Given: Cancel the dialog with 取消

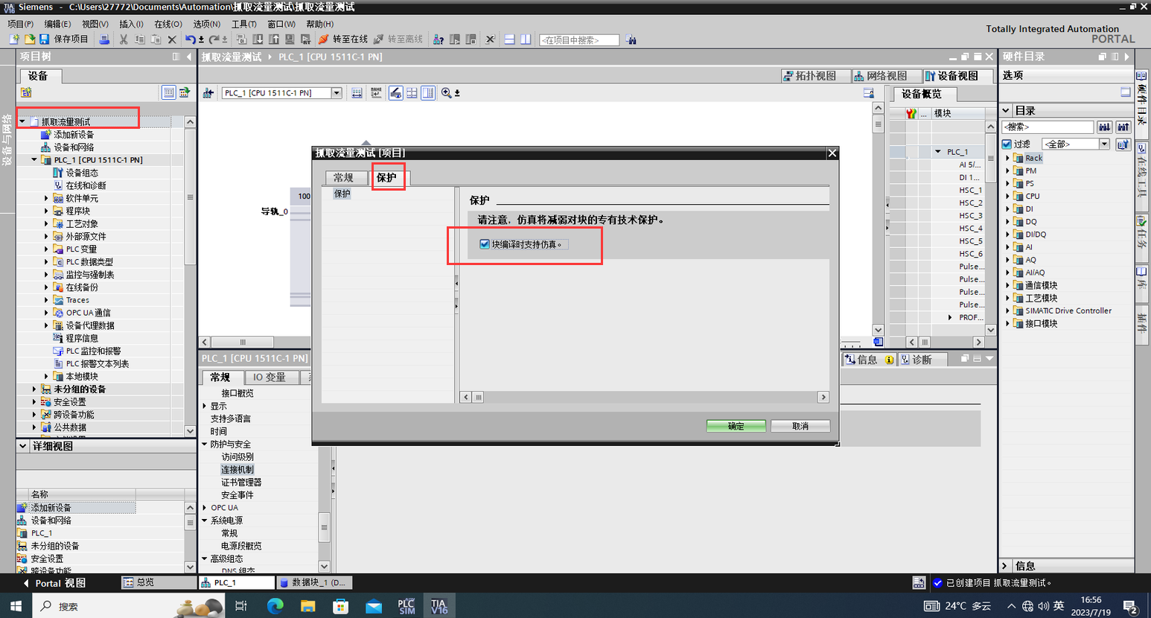Looking at the screenshot, I should point(800,426).
